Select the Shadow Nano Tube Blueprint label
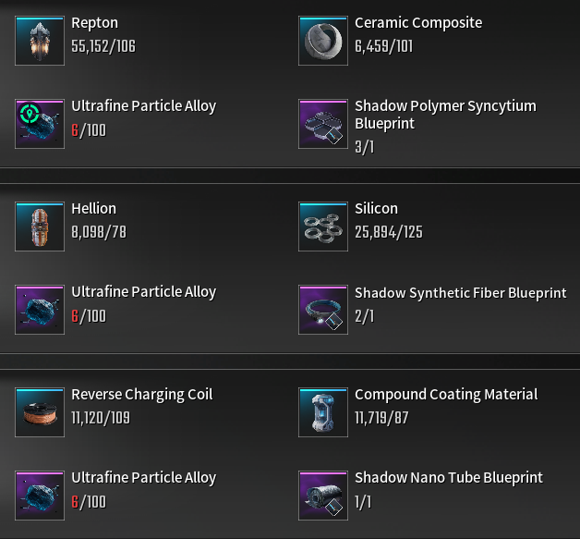Viewport: 580px width, 539px height. pos(448,479)
